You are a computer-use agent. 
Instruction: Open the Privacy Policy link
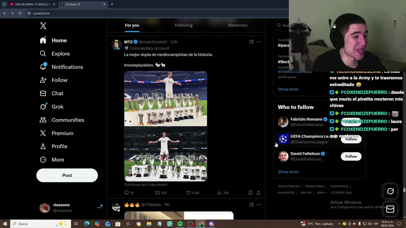point(315,186)
